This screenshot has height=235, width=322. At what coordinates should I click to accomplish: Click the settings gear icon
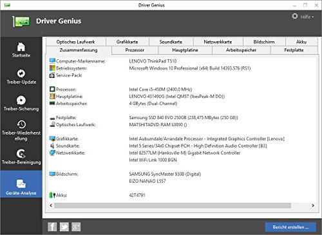click(295, 16)
